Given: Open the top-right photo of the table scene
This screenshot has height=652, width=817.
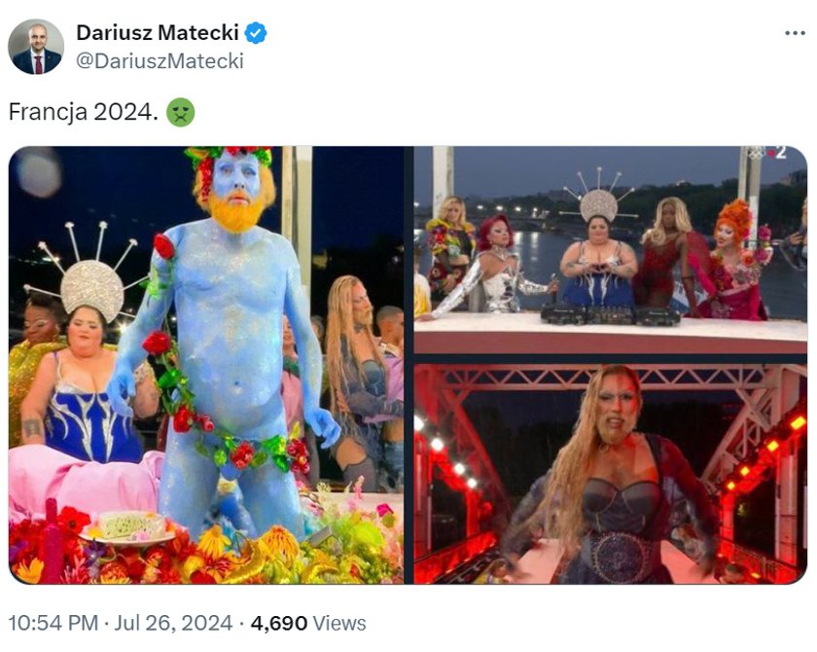Looking at the screenshot, I should coord(611,250).
